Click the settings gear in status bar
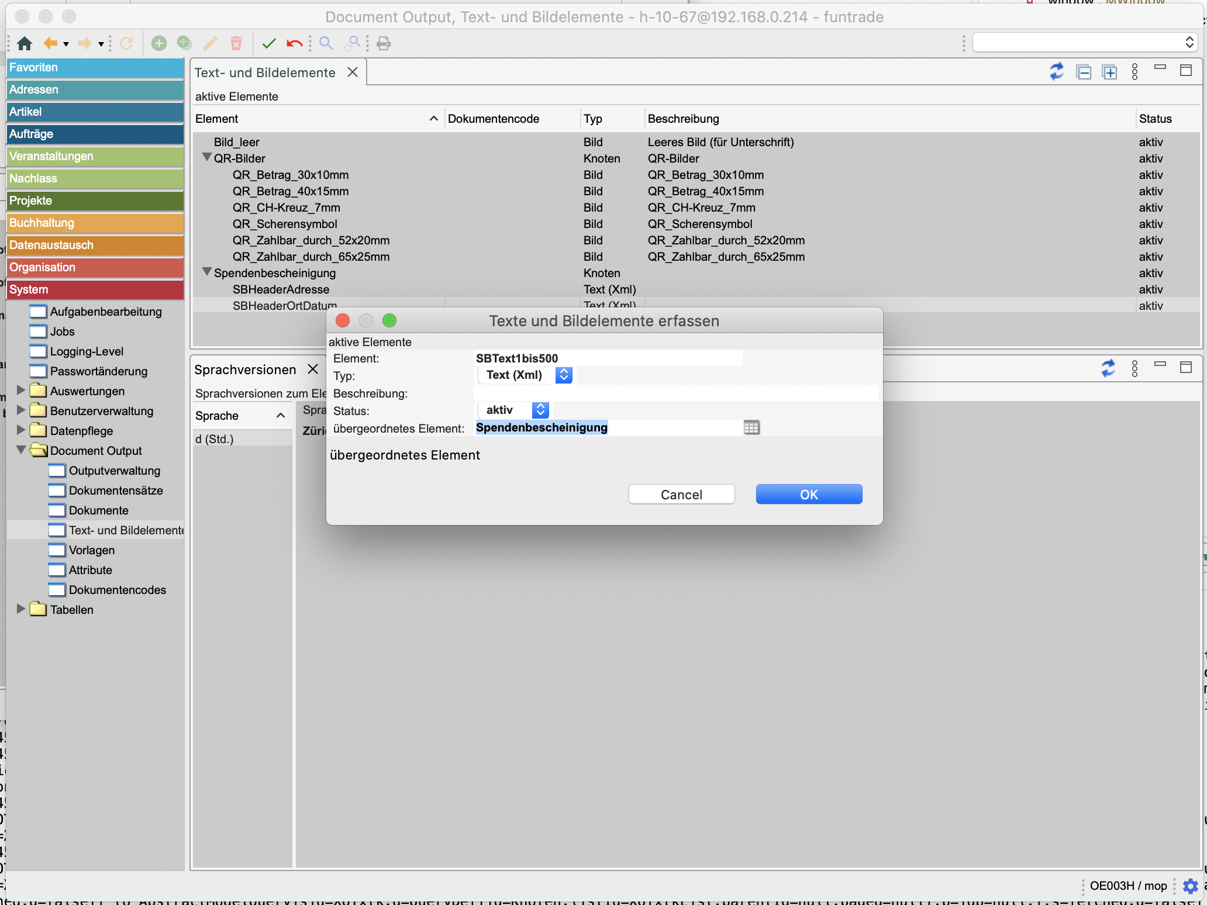The height and width of the screenshot is (905, 1207). (1190, 886)
